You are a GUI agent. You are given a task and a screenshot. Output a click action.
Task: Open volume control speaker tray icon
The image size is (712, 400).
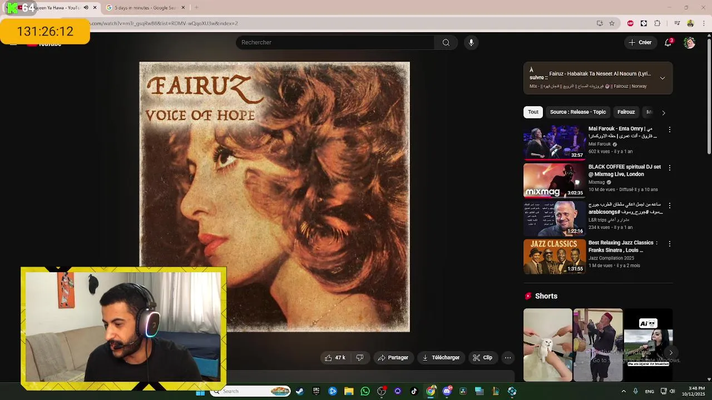pyautogui.click(x=673, y=392)
